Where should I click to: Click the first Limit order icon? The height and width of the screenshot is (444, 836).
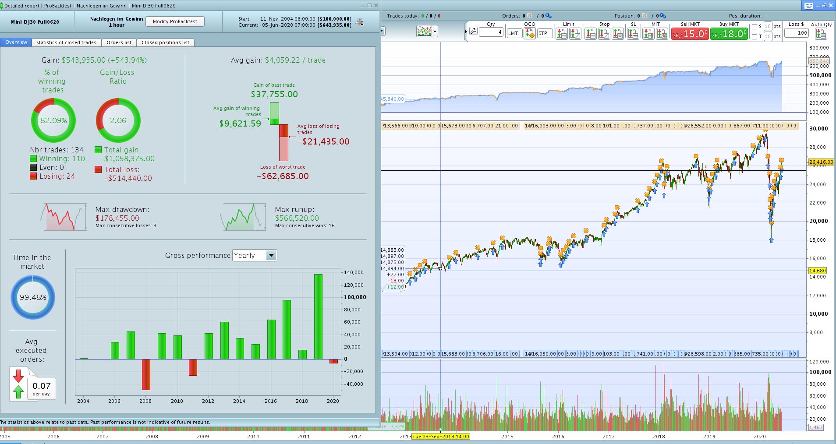tap(561, 33)
